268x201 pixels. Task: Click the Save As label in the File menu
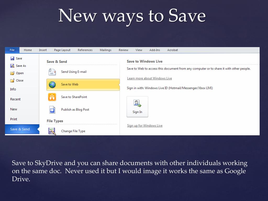[21, 66]
